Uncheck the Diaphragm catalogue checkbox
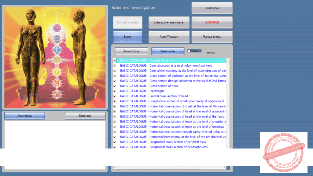The width and height of the screenshot is (313, 176). [115, 91]
